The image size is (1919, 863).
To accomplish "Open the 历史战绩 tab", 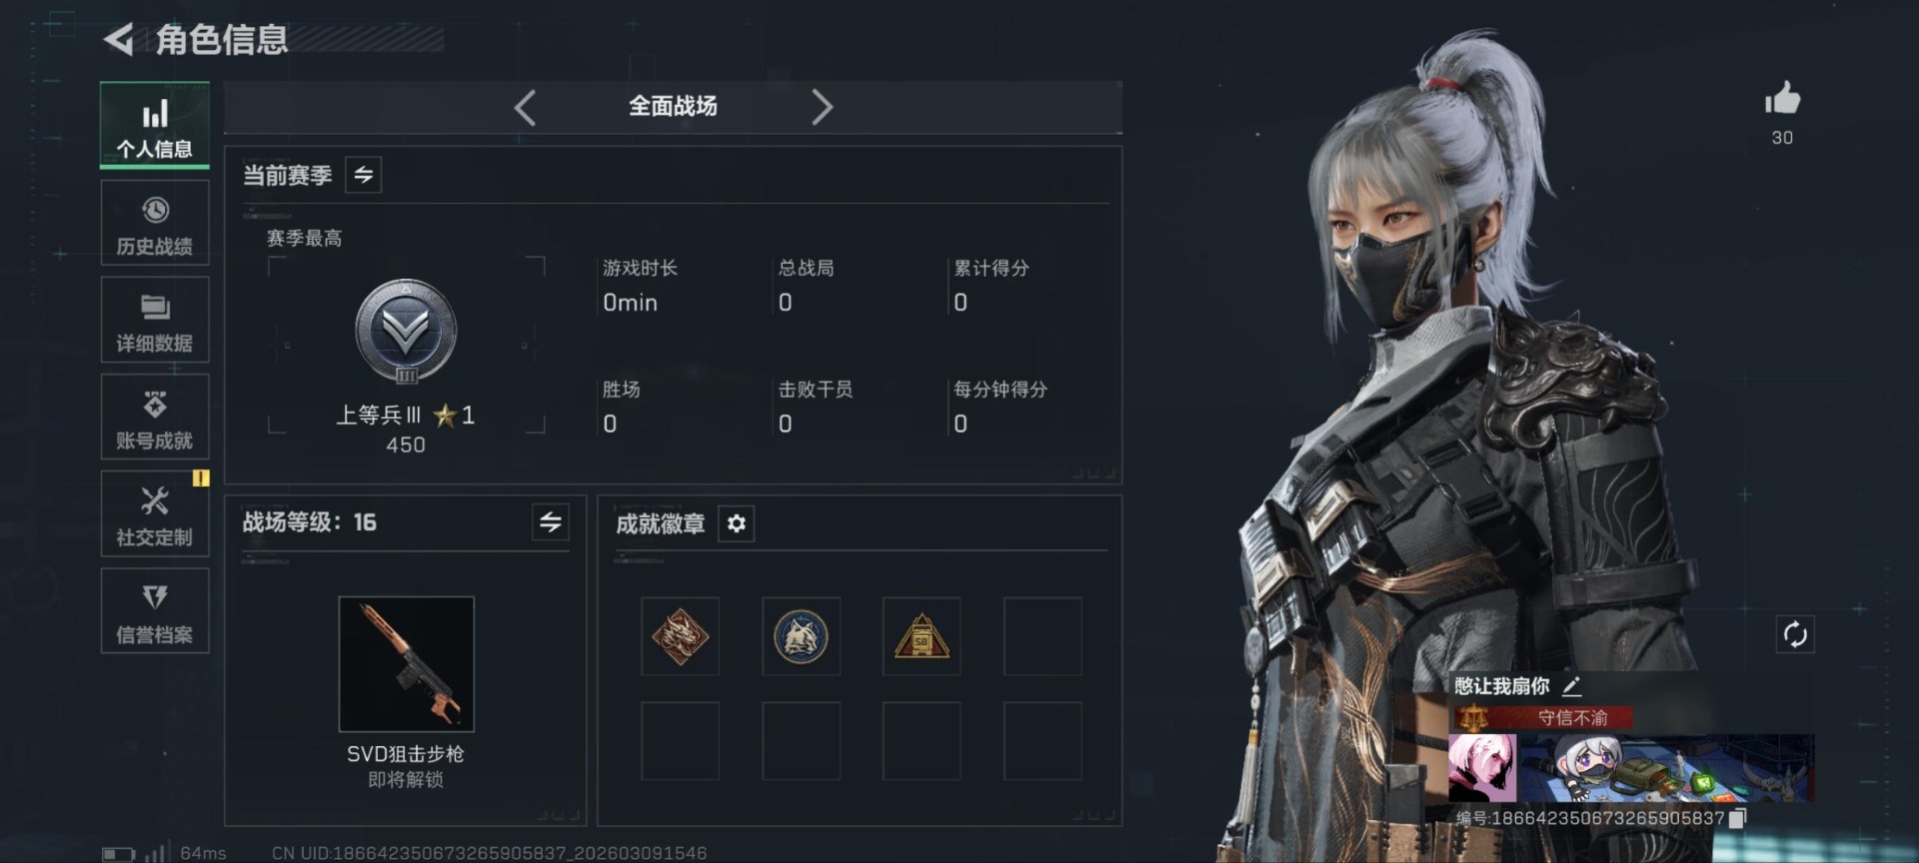I will pos(155,223).
